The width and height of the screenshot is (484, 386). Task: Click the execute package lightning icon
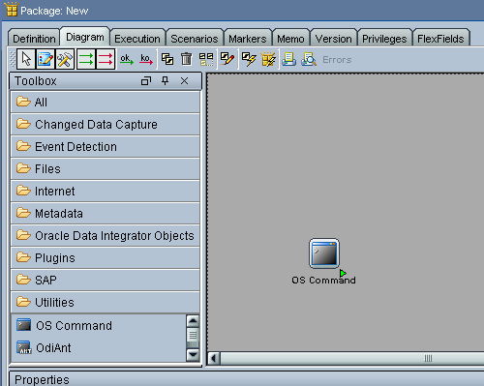coord(268,59)
